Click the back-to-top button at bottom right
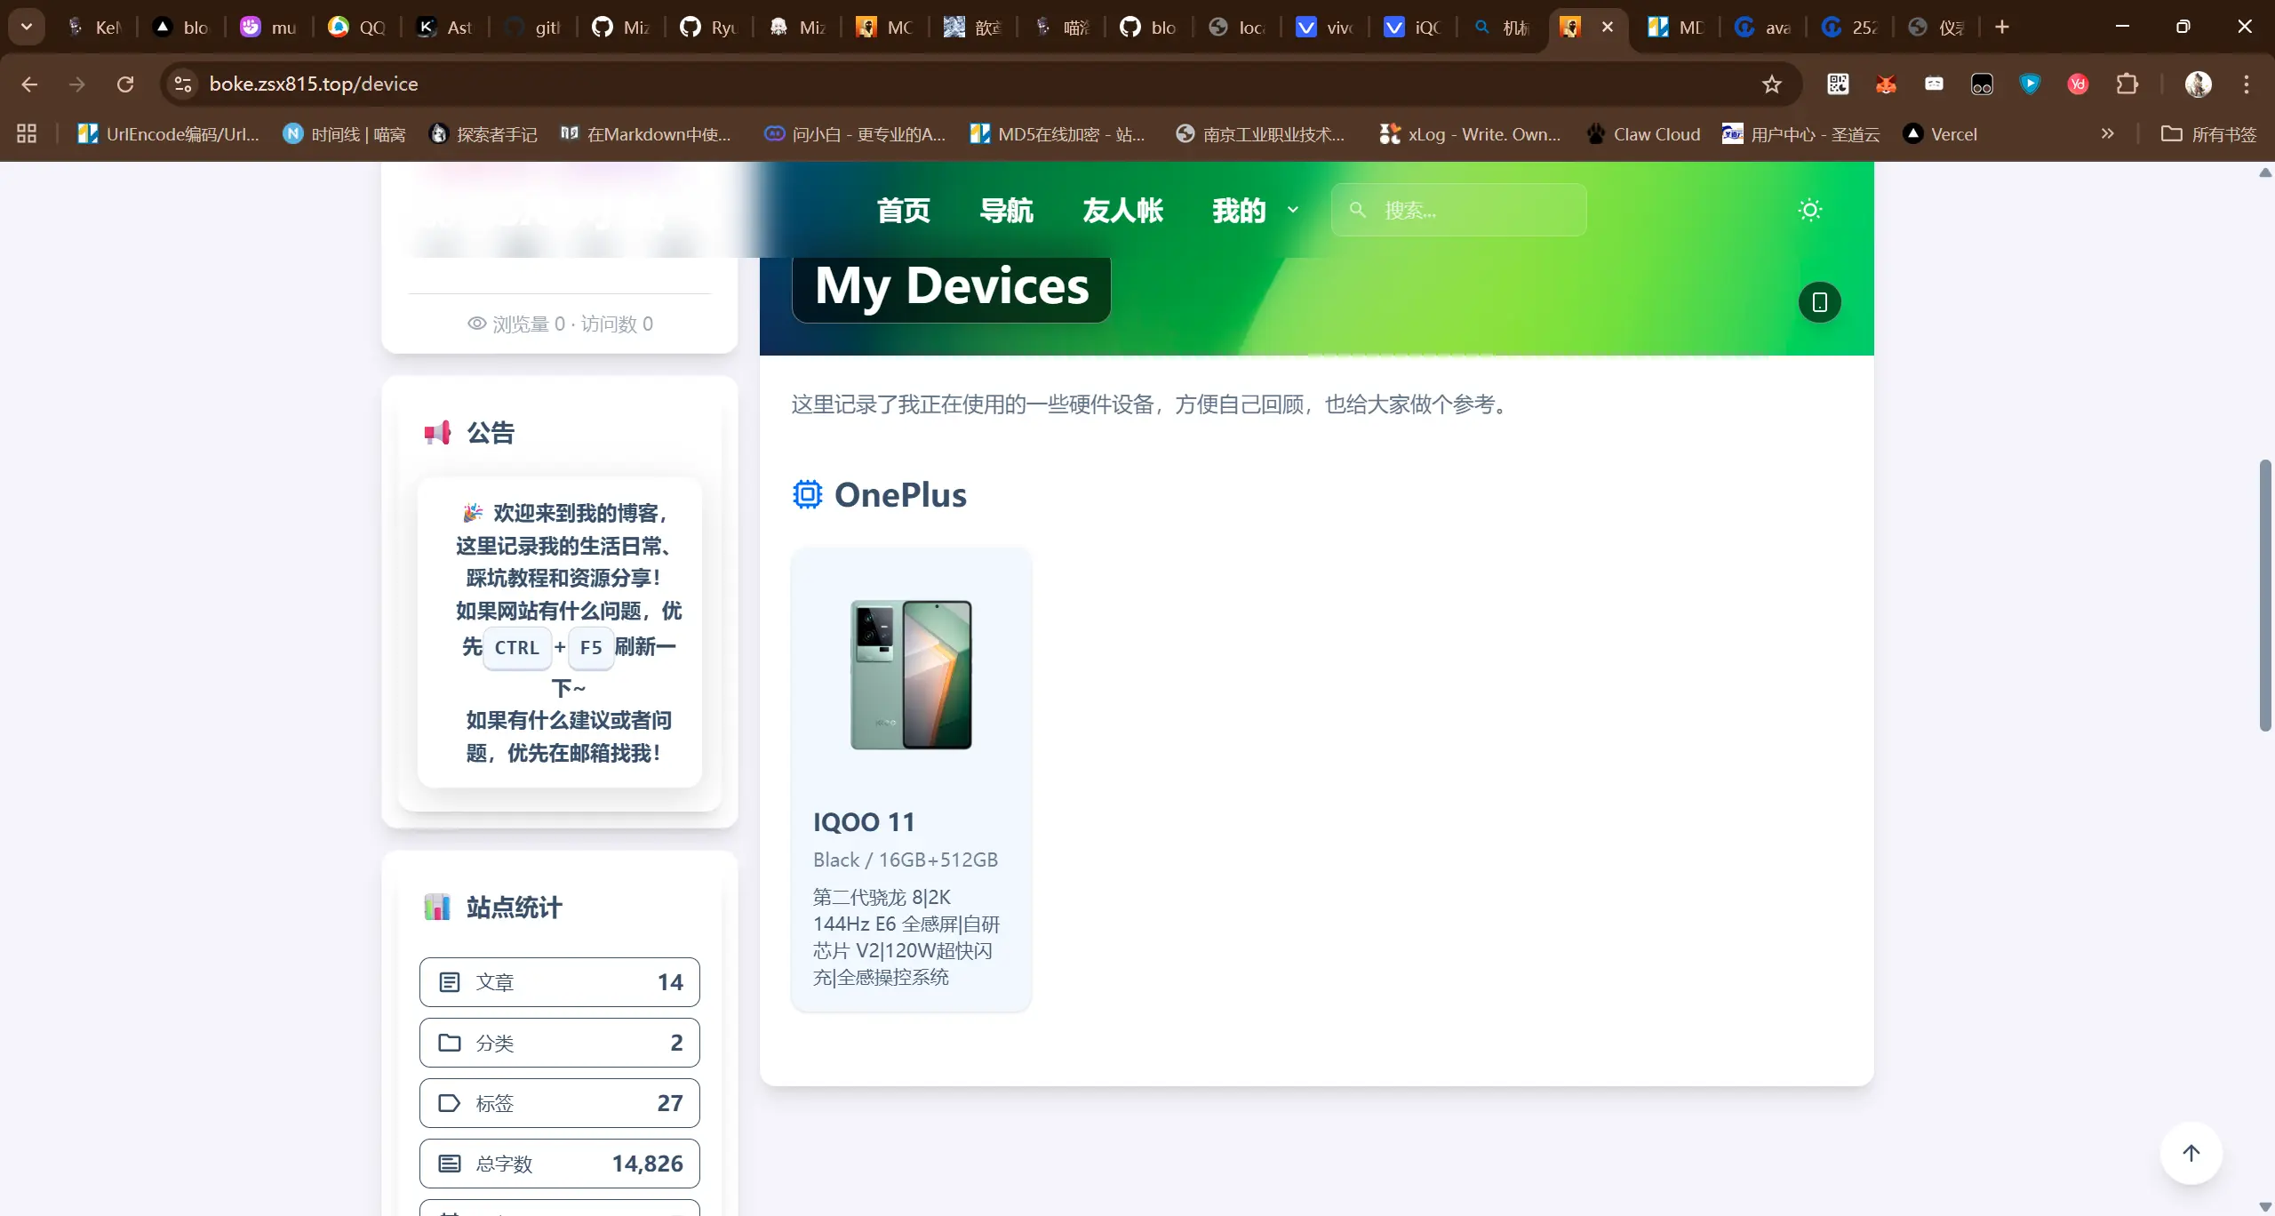This screenshot has height=1216, width=2275. 2190,1153
